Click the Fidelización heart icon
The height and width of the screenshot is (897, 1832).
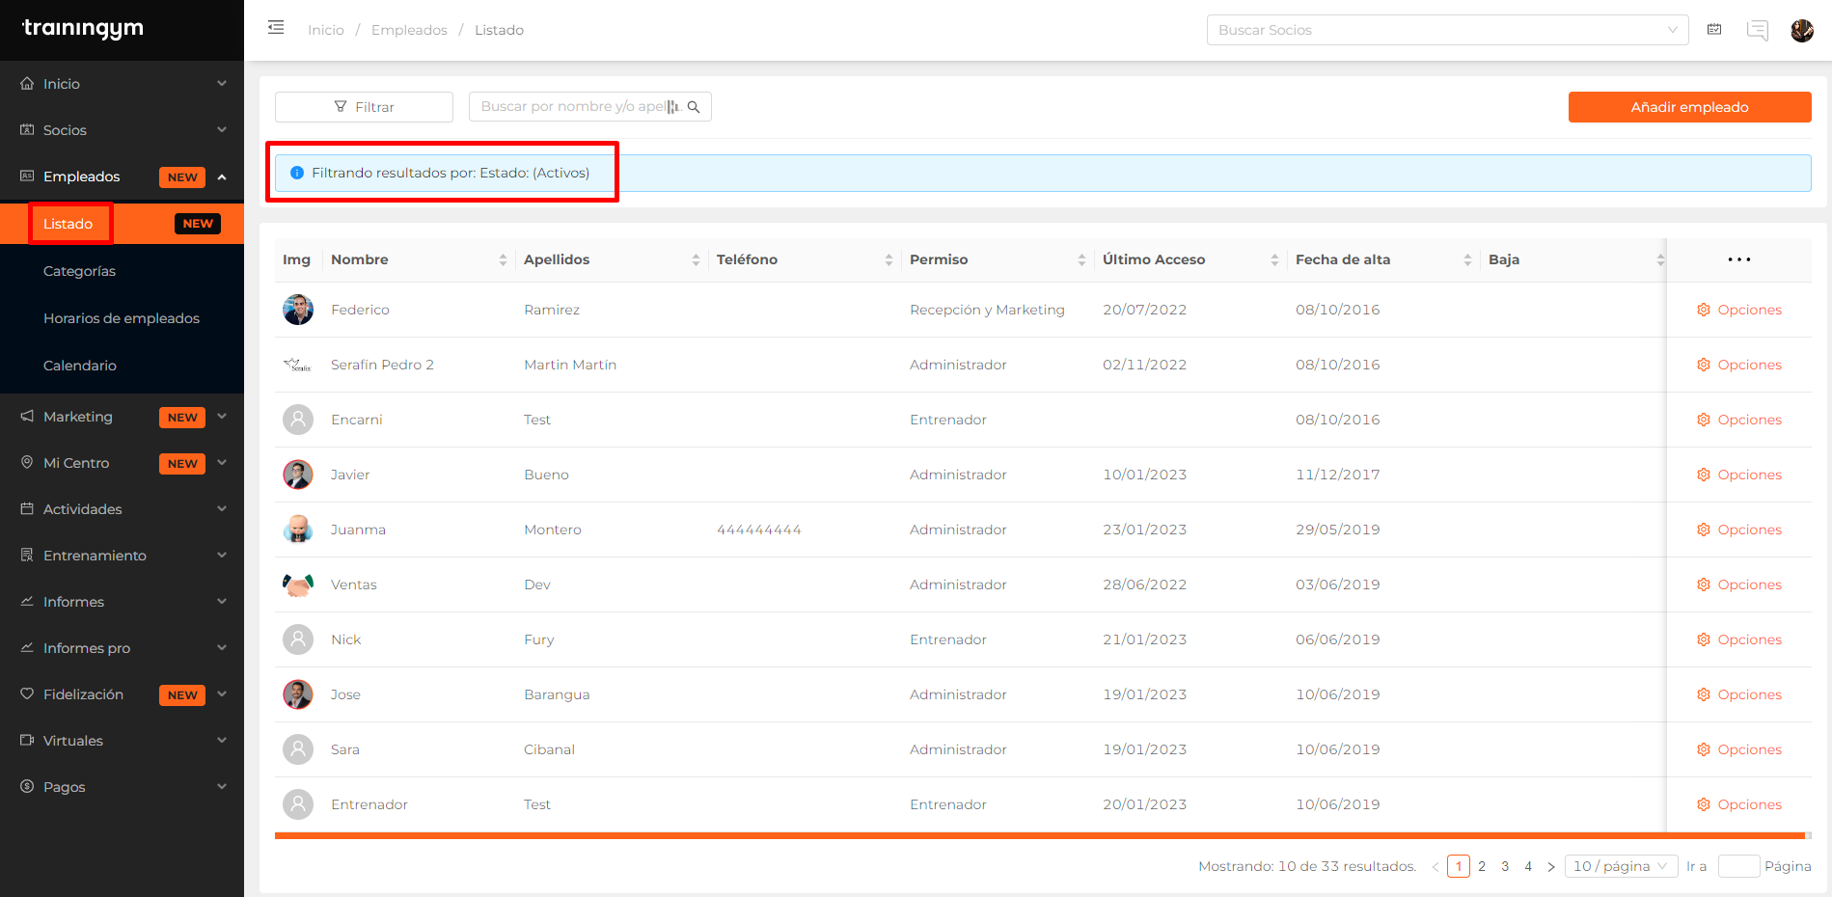[x=27, y=694]
